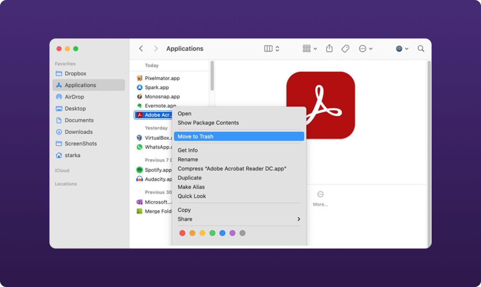
Task: Go back using the left chevron
Action: (141, 49)
